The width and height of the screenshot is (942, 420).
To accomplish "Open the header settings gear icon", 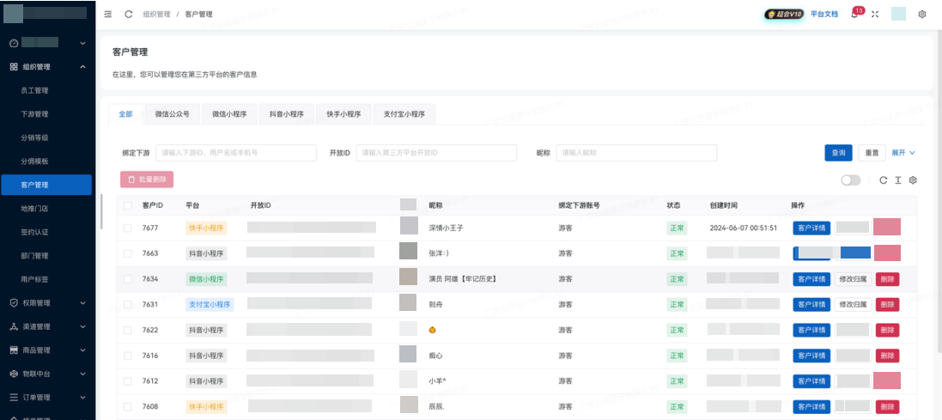I will [x=922, y=14].
